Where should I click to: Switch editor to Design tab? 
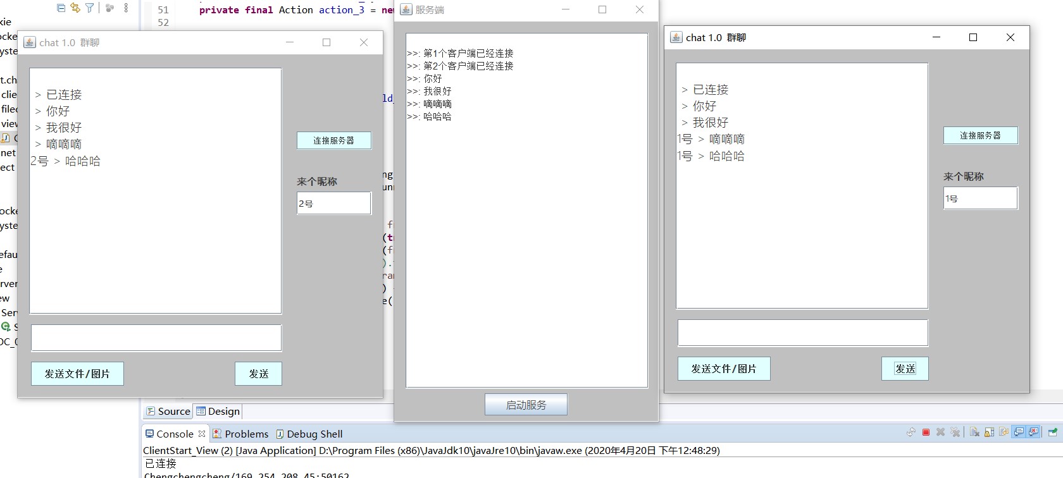[x=218, y=411]
